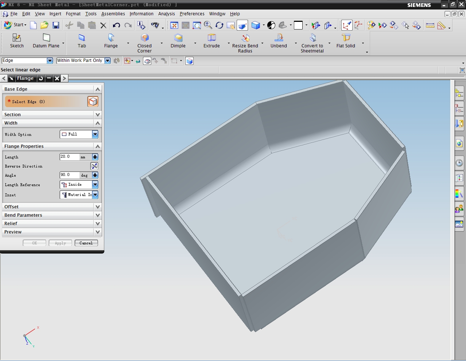This screenshot has height=361, width=466.
Task: Click the OK button
Action: coord(35,243)
